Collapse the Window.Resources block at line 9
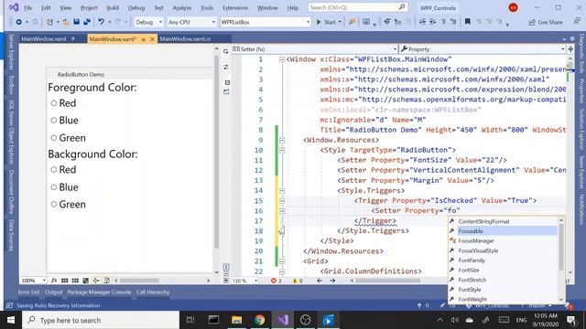 coord(282,140)
